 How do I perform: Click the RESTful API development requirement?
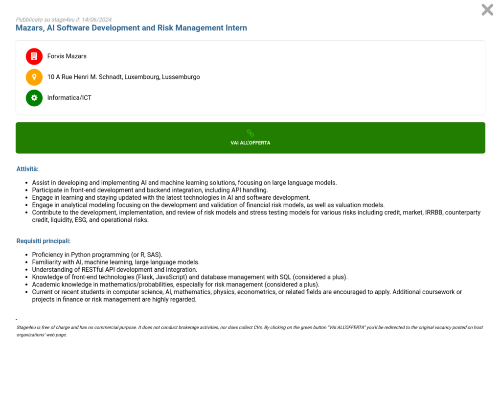(x=114, y=269)
